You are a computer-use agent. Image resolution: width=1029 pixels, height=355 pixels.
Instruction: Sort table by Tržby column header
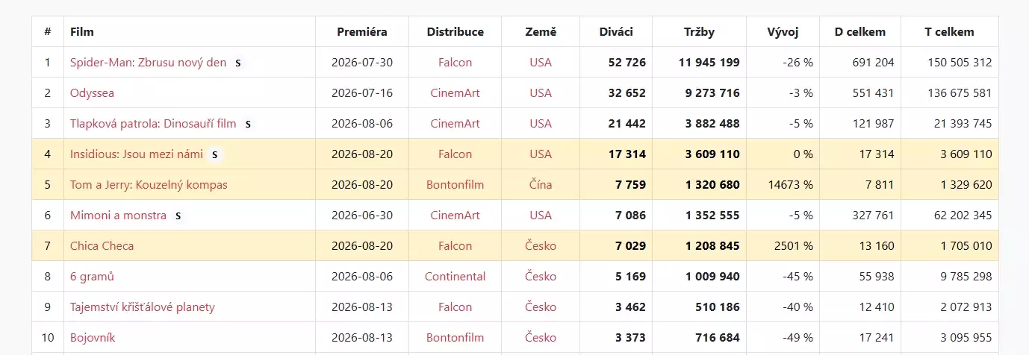coord(699,31)
